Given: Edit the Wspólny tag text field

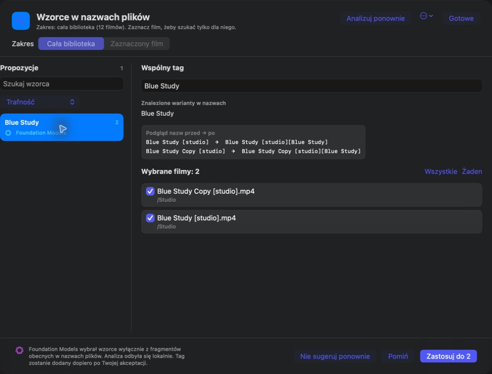Looking at the screenshot, I should 312,86.
